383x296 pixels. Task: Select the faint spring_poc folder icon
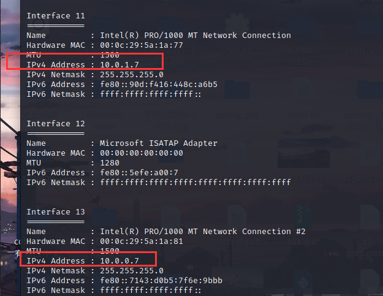[x=237, y=100]
